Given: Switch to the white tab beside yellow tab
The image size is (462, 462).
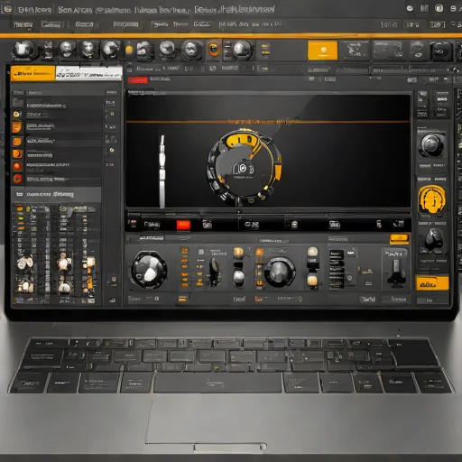Looking at the screenshot, I should (x=89, y=73).
